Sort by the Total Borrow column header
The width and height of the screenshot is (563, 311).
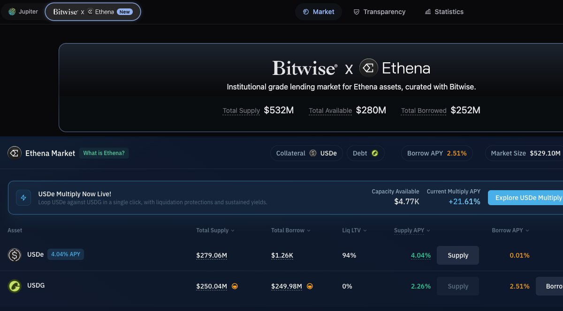(x=290, y=230)
